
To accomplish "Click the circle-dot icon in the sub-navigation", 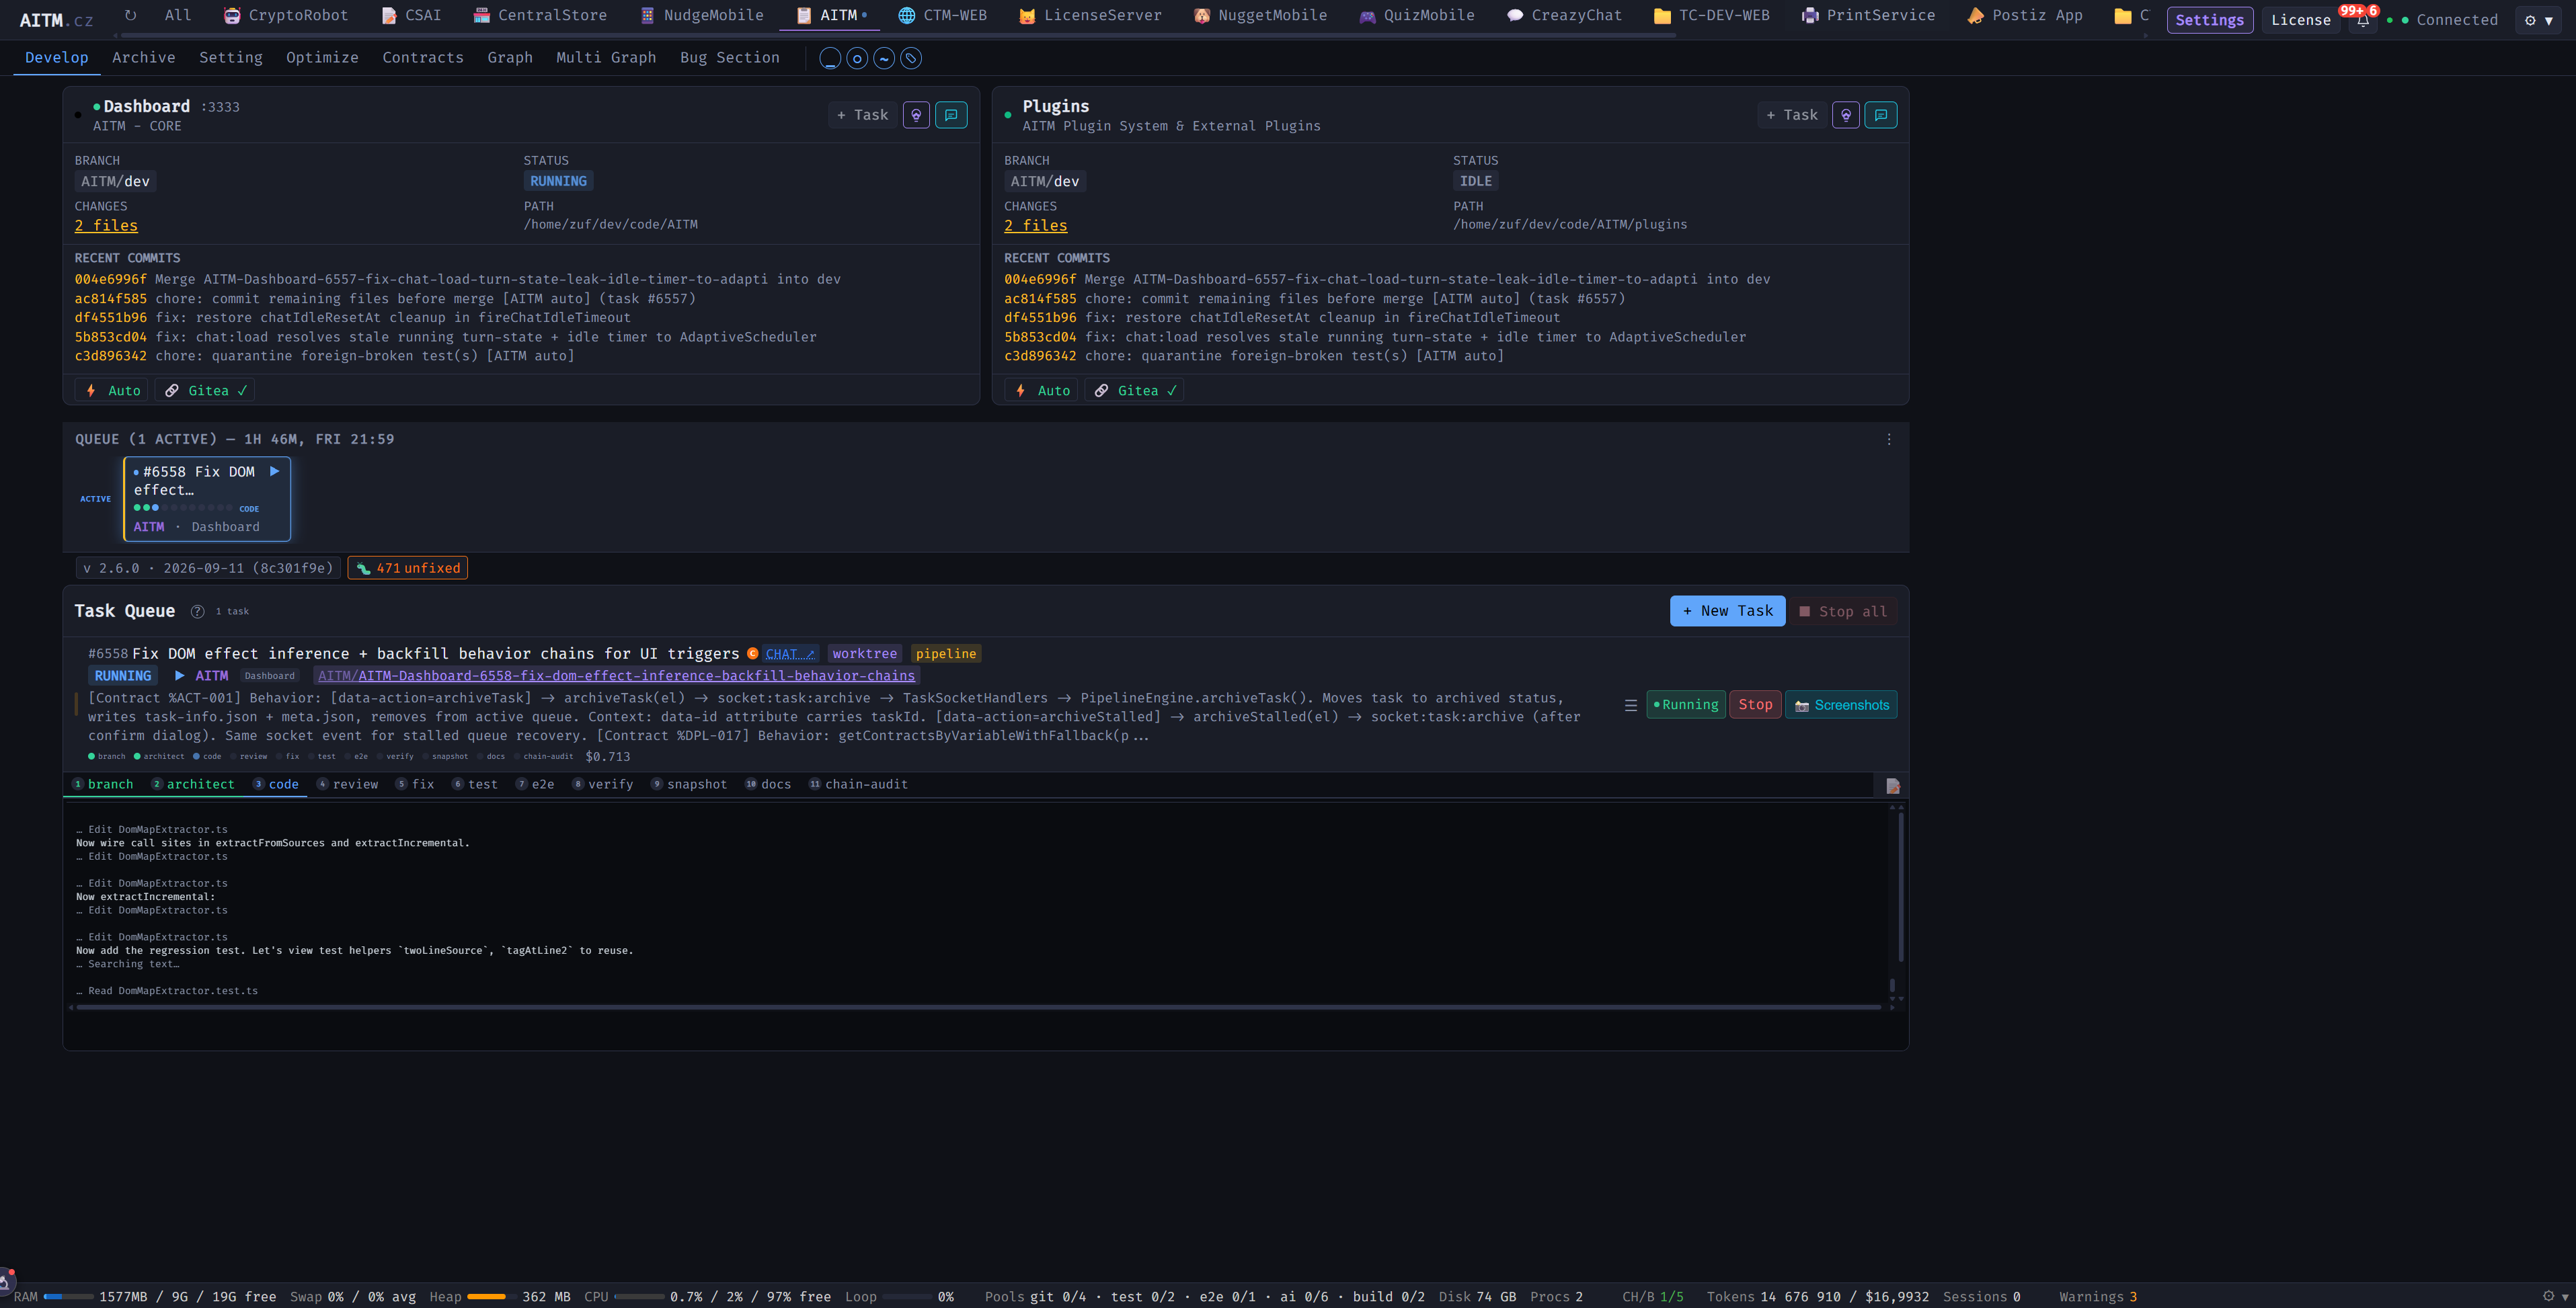I will [x=857, y=58].
